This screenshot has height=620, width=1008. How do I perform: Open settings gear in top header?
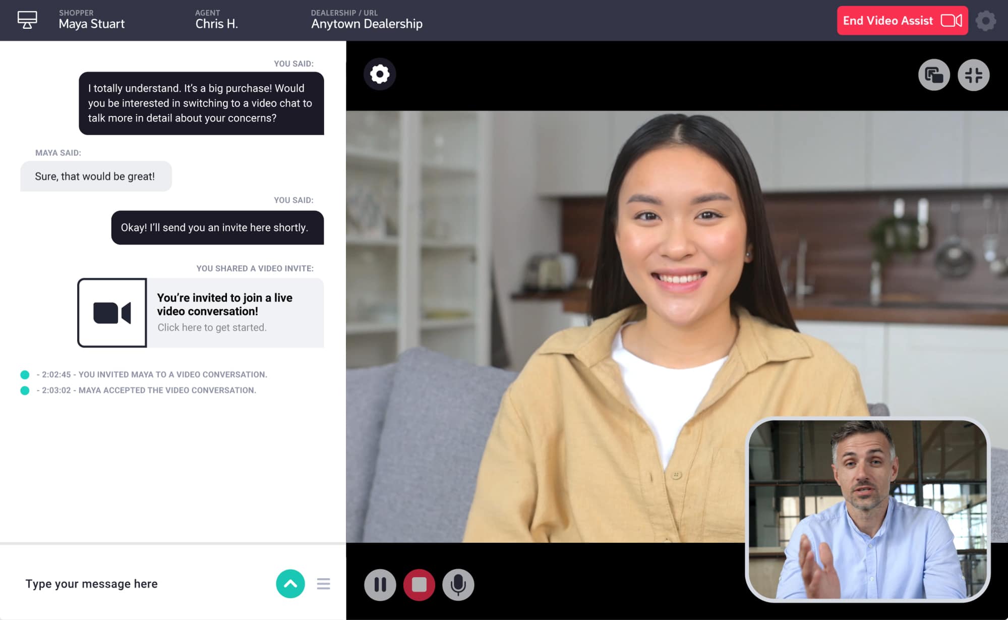coord(985,21)
